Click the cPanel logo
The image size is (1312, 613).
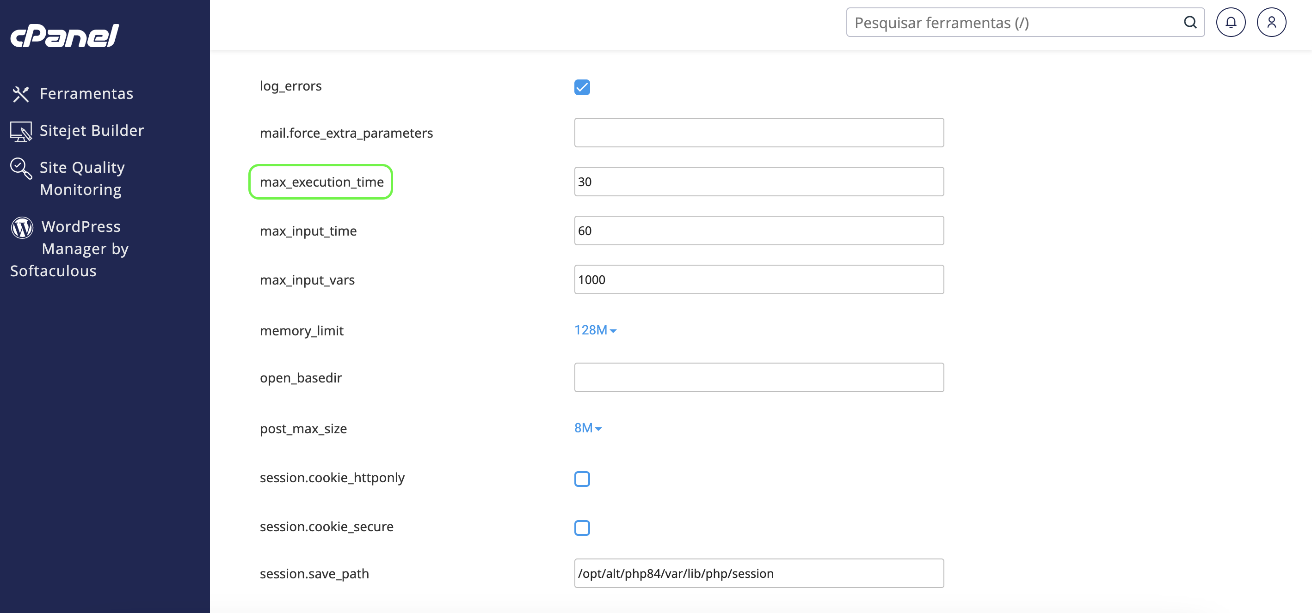tap(65, 36)
